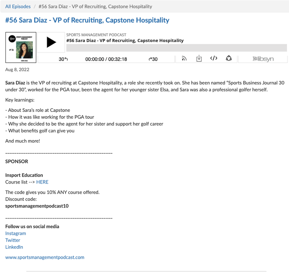Visit the podcast's Twitter page

[x=13, y=240]
